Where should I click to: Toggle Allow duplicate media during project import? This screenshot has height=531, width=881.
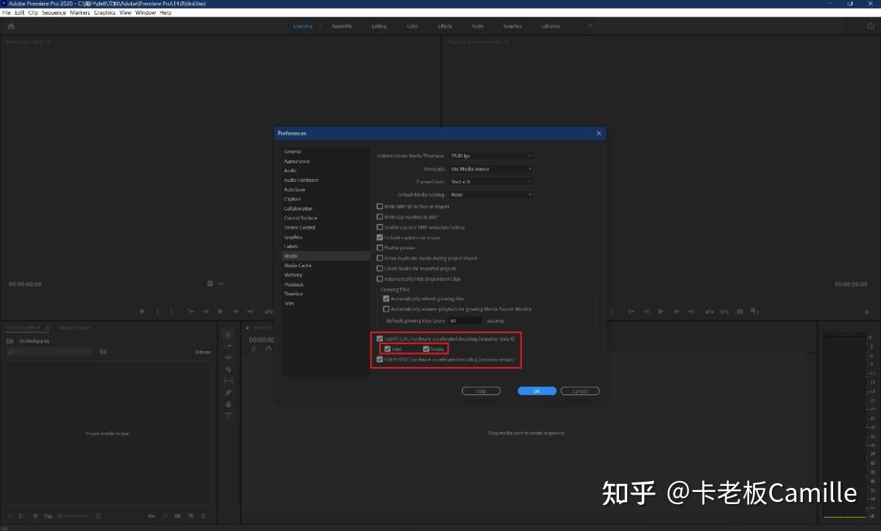(379, 258)
